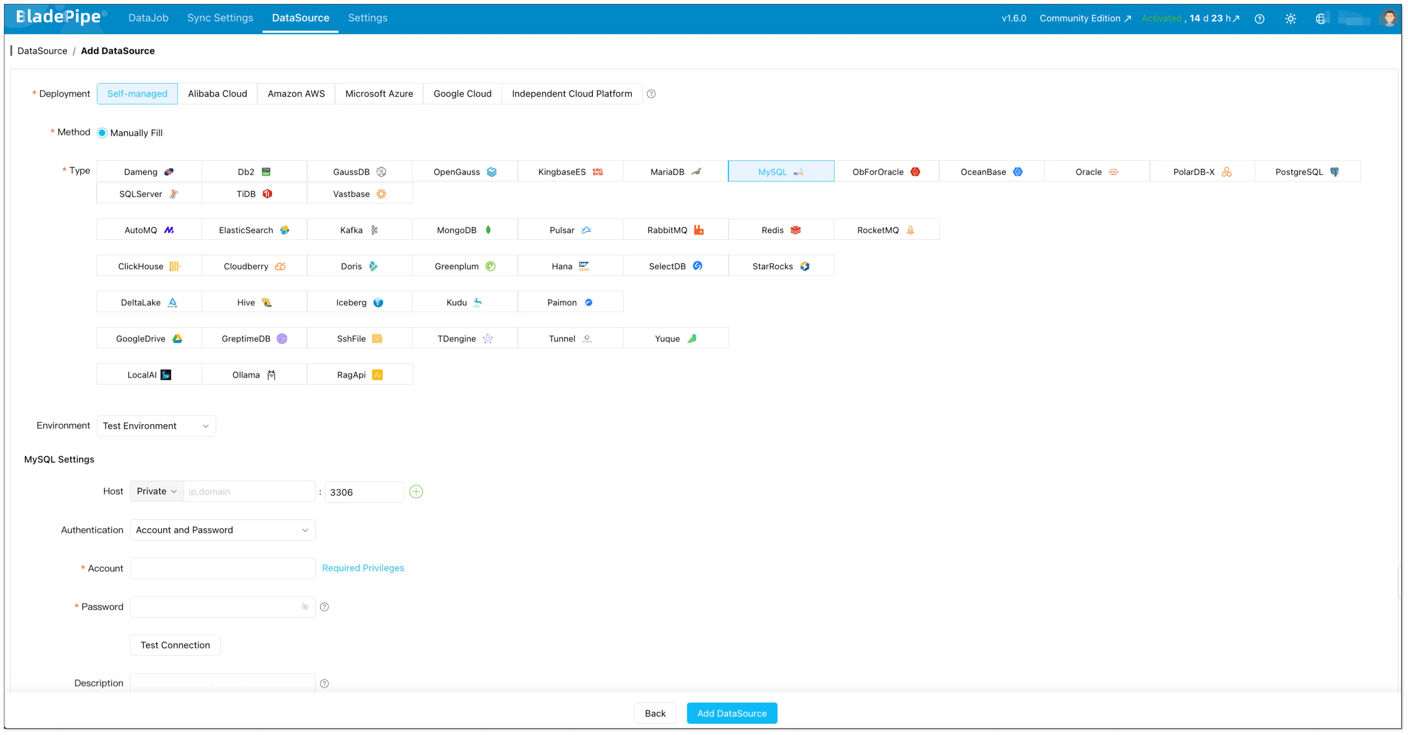Select Alibaba Cloud deployment option

(217, 94)
